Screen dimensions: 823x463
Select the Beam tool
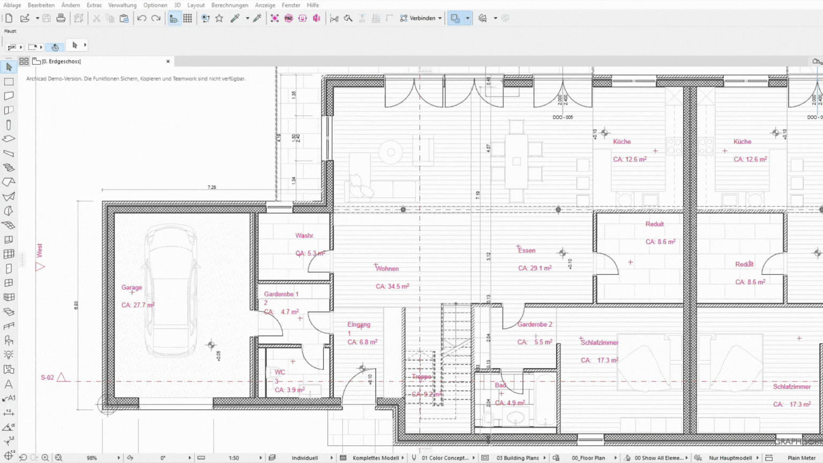9,153
